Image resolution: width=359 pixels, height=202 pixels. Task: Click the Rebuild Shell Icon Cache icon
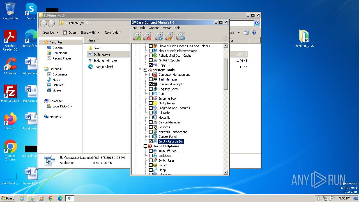click(x=155, y=56)
